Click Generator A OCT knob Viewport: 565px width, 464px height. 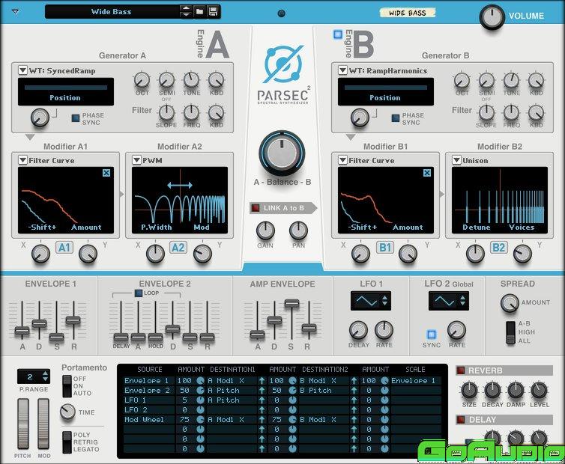[142, 80]
